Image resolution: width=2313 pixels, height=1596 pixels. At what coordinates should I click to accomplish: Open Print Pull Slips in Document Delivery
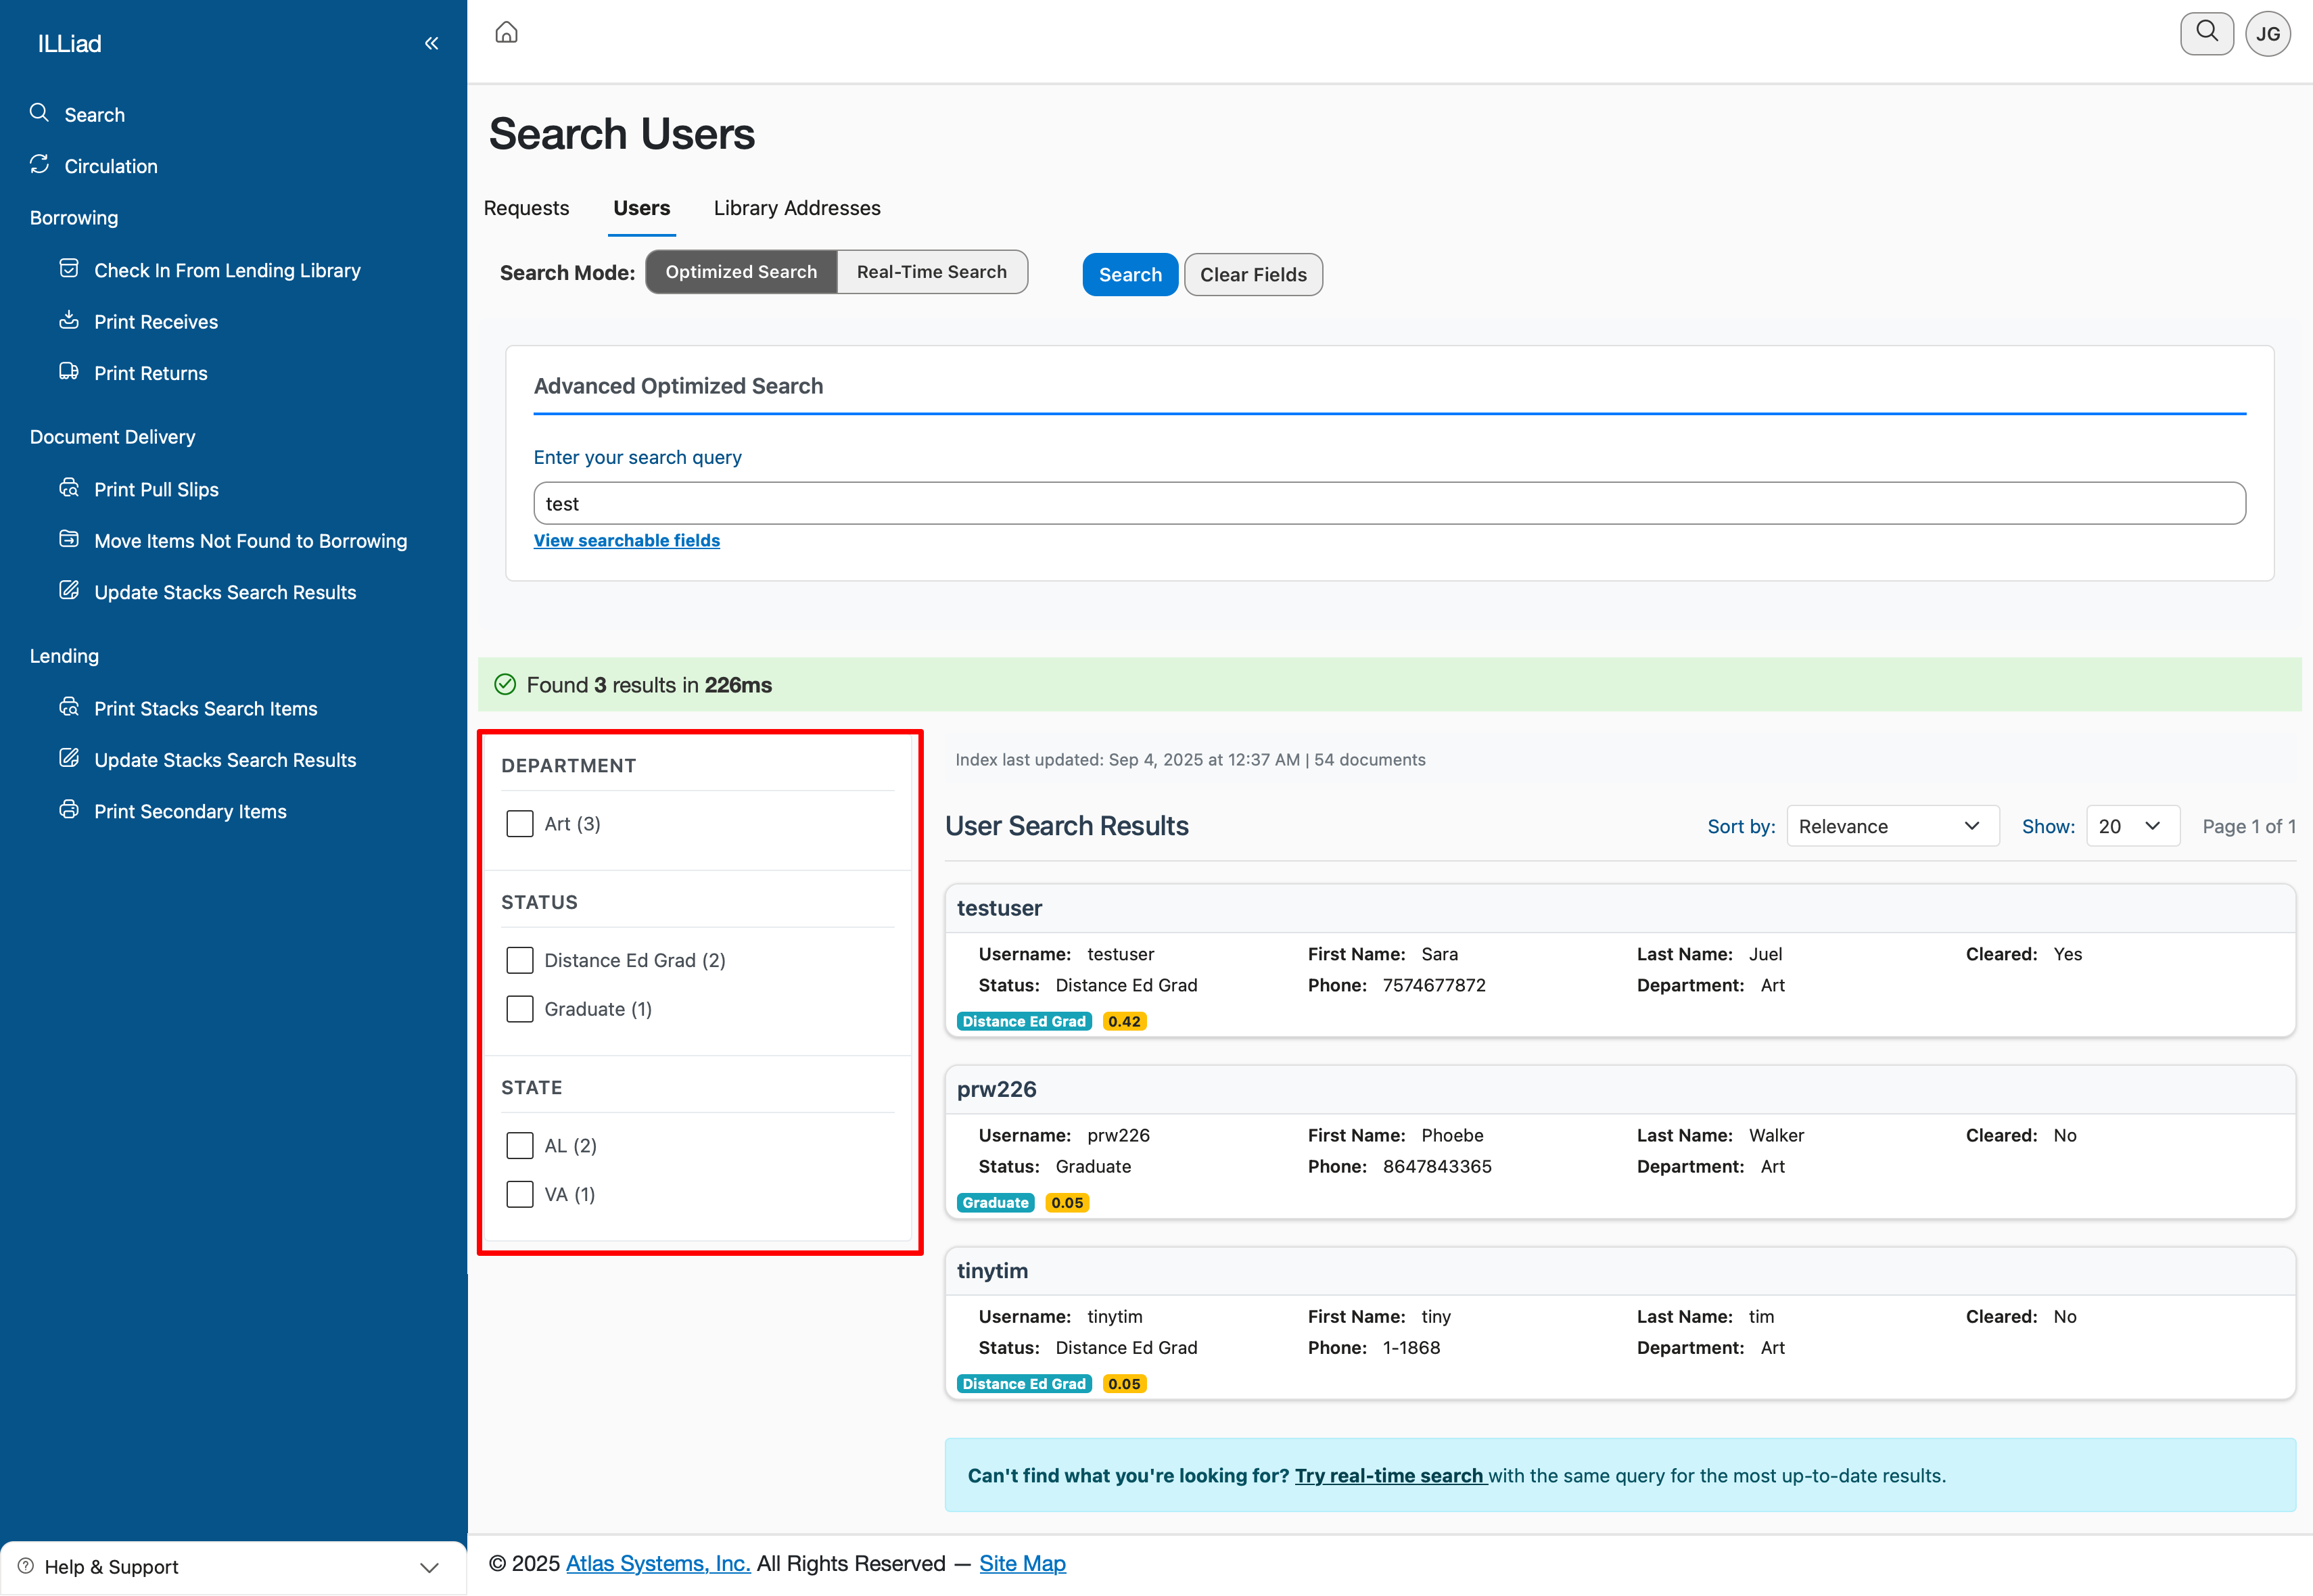(156, 489)
